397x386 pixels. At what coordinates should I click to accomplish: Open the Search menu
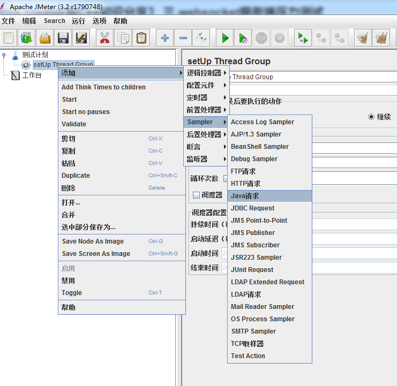(55, 21)
